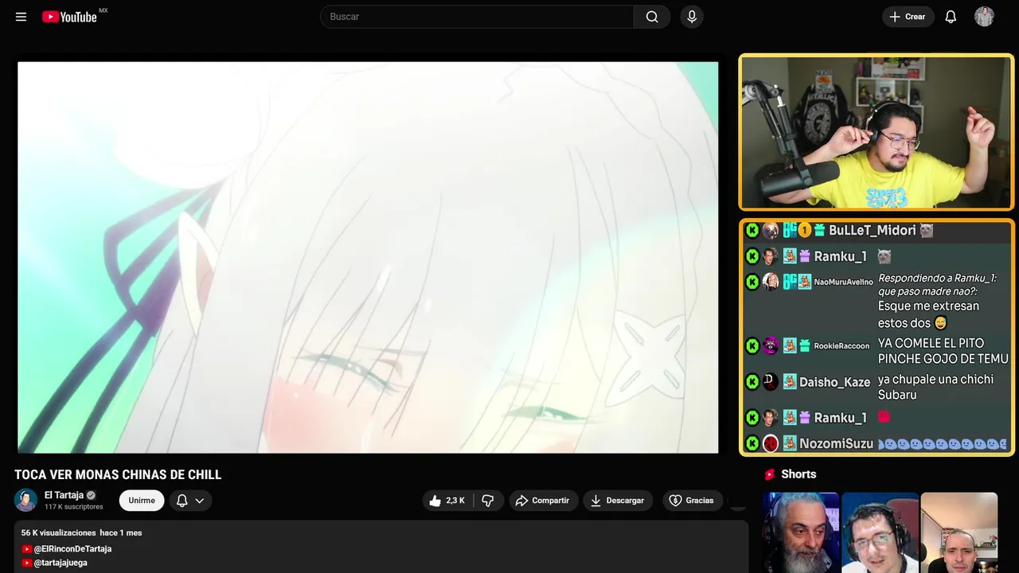The image size is (1019, 573).
Task: Expand the notification preferences chevron
Action: [200, 501]
